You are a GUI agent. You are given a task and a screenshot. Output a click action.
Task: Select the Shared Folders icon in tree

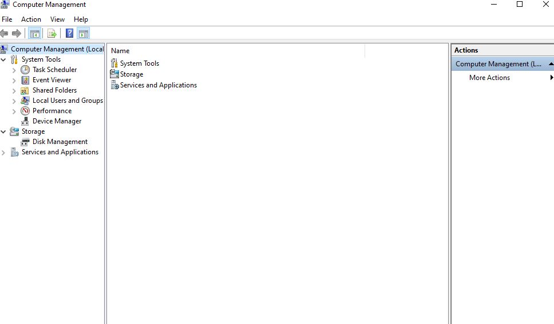(25, 90)
